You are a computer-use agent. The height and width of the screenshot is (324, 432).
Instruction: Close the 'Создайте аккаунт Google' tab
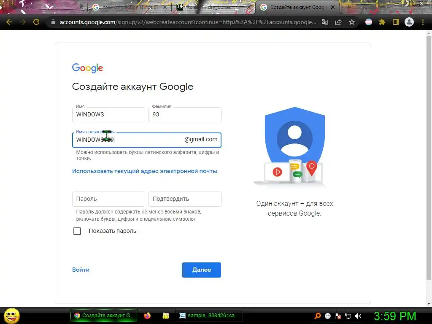pos(333,7)
